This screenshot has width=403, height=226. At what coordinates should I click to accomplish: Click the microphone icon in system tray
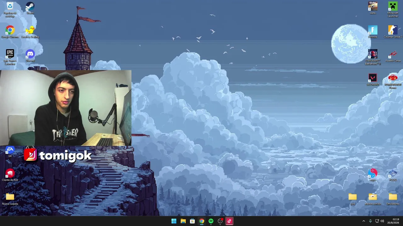click(x=370, y=221)
